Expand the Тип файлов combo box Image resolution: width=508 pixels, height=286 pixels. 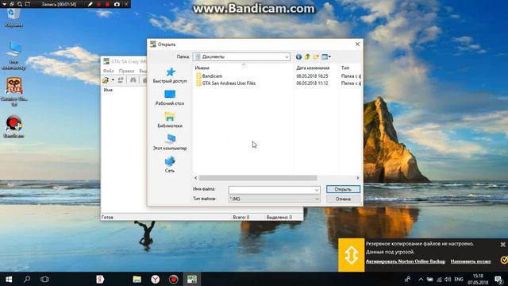pos(275,199)
